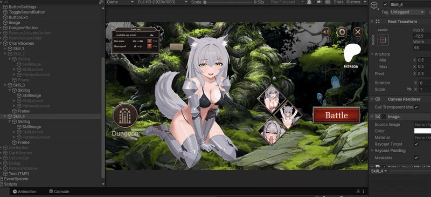The width and height of the screenshot is (431, 197).
Task: Switch to the Animation tab
Action: (25, 192)
